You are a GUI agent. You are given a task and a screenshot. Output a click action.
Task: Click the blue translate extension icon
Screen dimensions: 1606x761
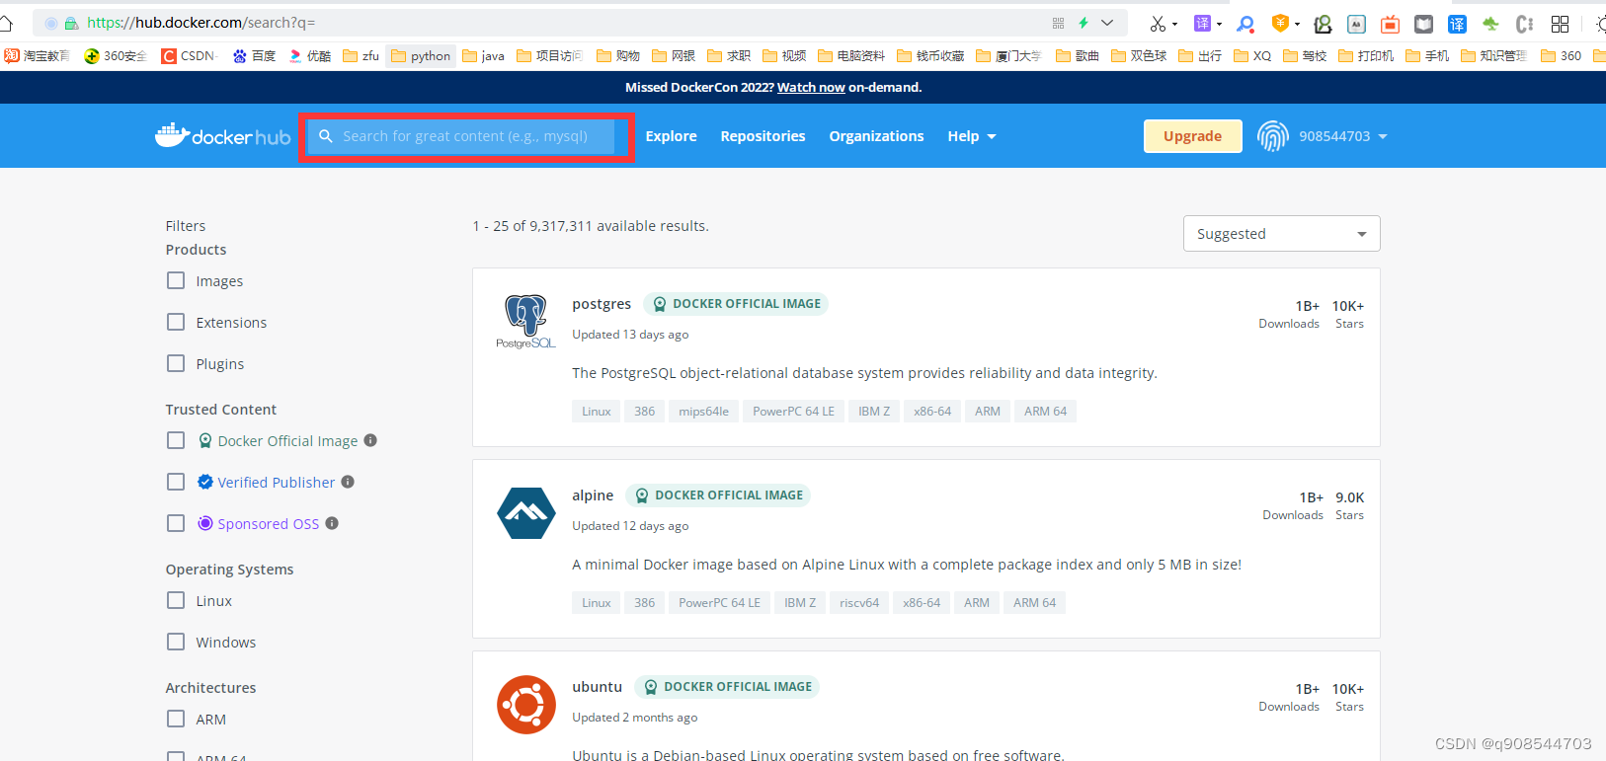1457,24
